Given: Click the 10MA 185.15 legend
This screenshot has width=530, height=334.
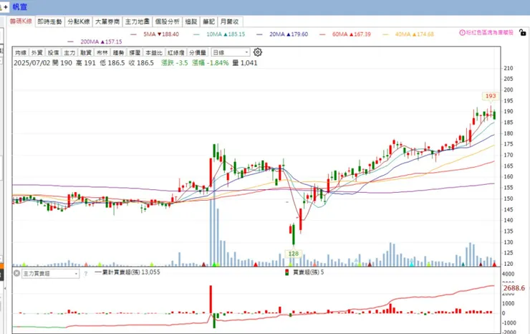Looking at the screenshot, I should click(219, 34).
